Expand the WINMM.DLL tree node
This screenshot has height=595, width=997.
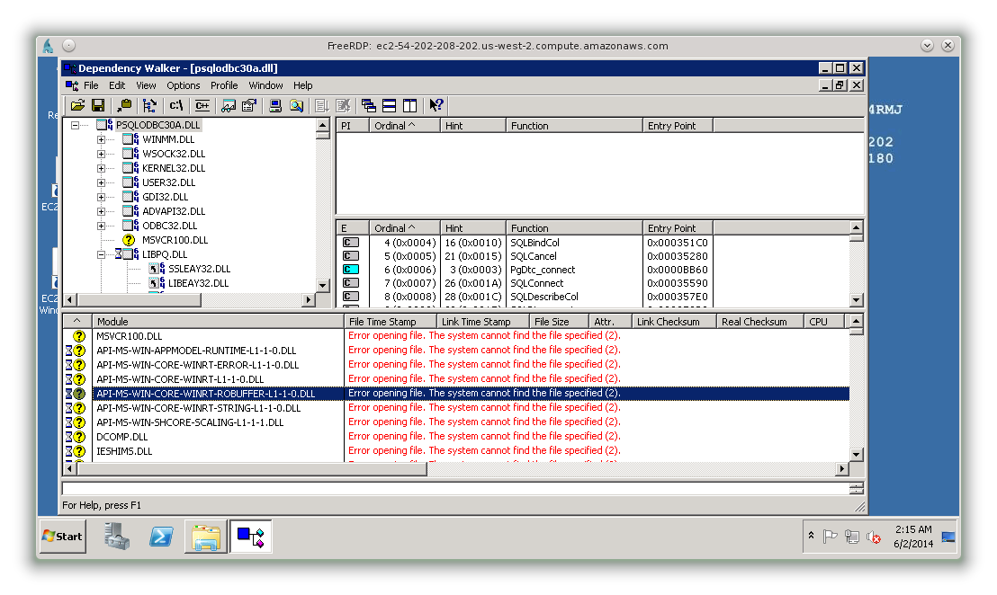(x=102, y=139)
